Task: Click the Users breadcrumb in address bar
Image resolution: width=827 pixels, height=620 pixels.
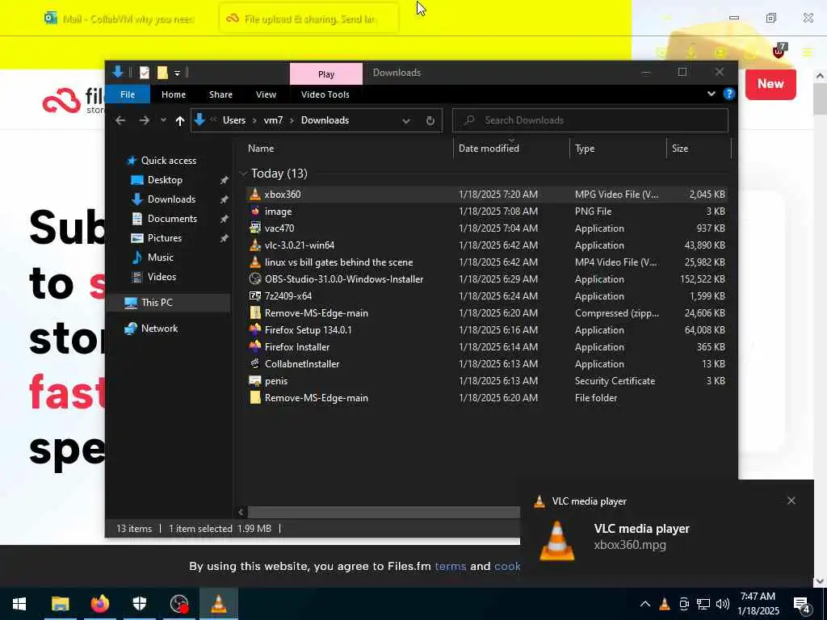Action: click(234, 120)
